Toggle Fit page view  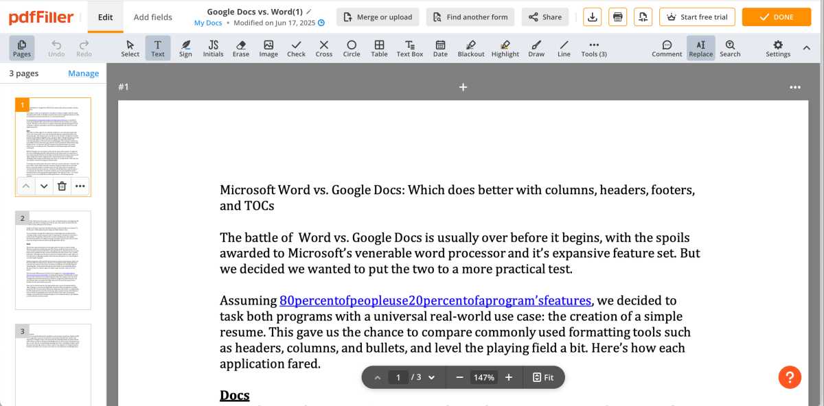click(x=543, y=377)
